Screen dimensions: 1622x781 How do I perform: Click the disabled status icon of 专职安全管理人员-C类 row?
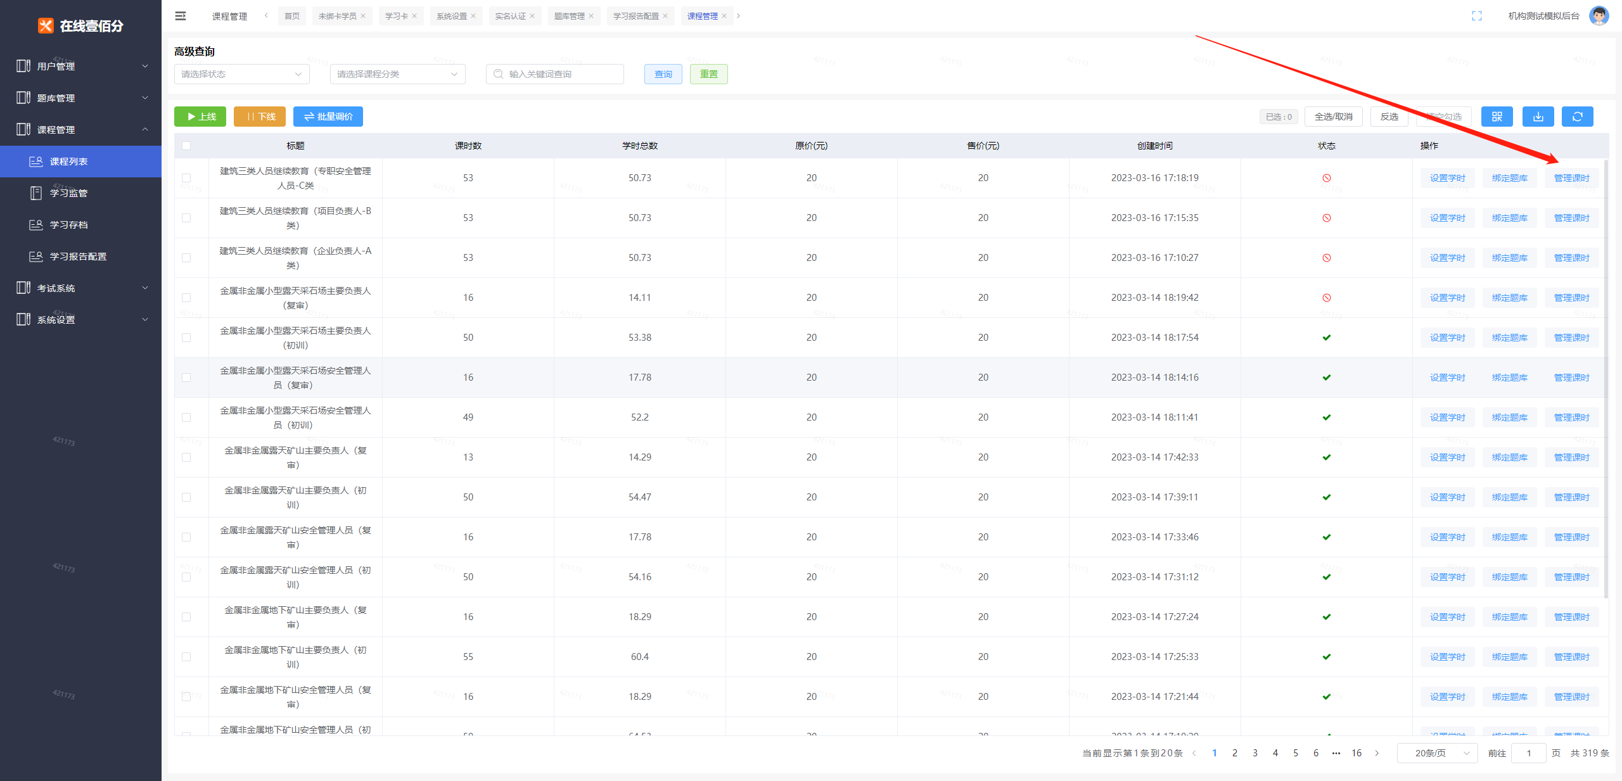[x=1327, y=178]
